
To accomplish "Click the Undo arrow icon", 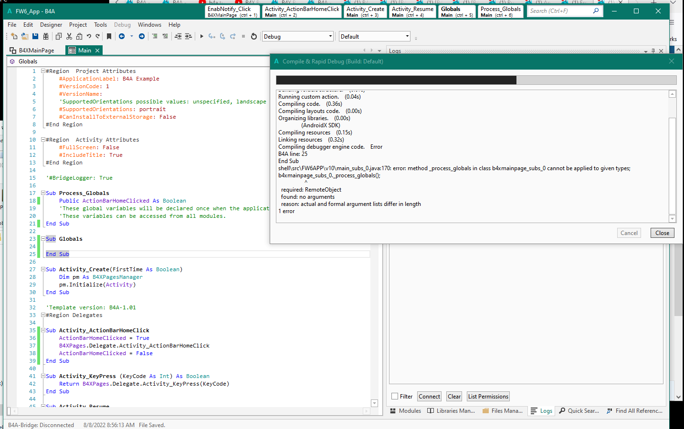I will click(89, 36).
